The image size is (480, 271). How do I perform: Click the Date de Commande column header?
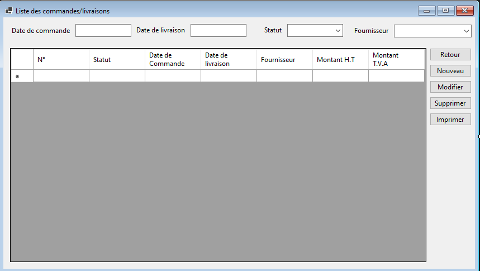click(173, 59)
